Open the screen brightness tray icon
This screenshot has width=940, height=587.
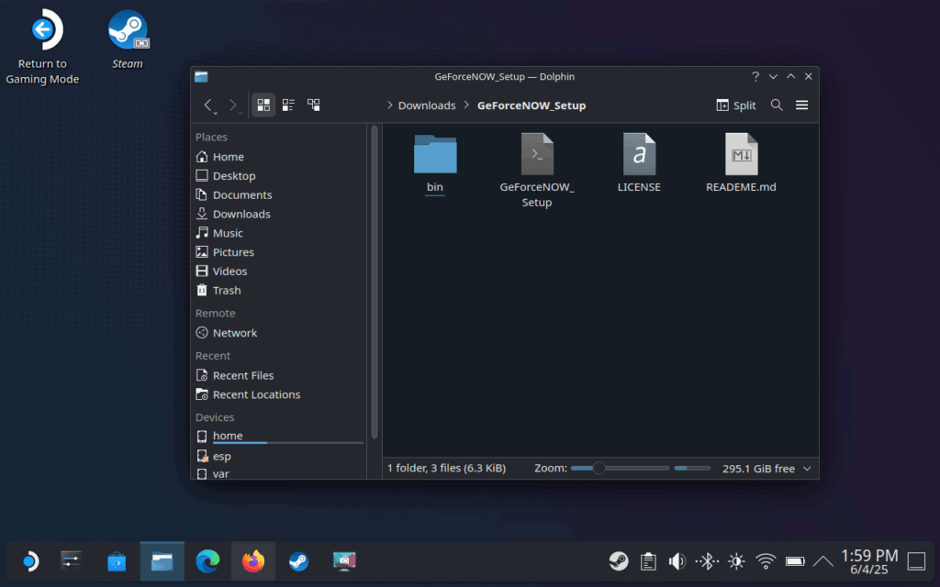point(736,562)
